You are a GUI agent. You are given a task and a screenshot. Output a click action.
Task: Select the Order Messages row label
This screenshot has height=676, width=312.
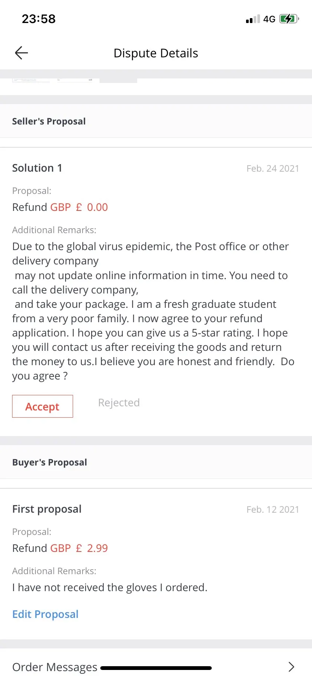(x=55, y=667)
